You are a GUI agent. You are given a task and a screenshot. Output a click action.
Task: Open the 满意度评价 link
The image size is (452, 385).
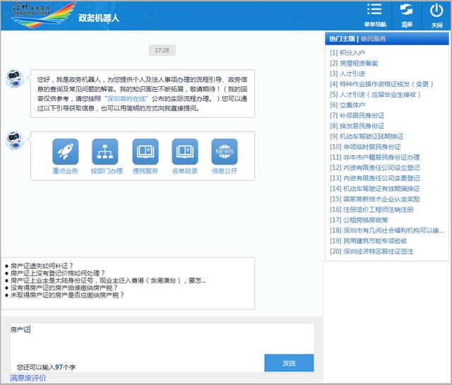(x=28, y=379)
